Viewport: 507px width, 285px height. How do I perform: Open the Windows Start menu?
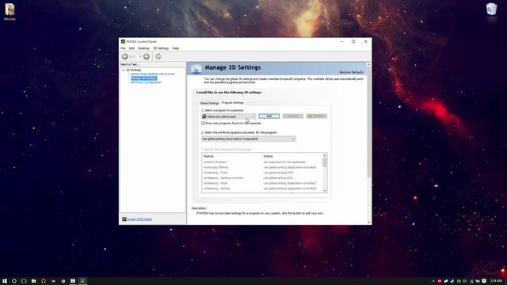5,281
